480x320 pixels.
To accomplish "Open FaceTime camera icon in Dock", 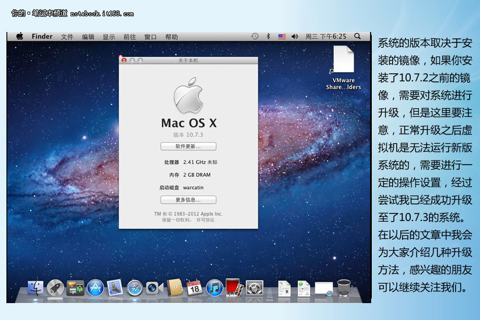I will (154, 288).
